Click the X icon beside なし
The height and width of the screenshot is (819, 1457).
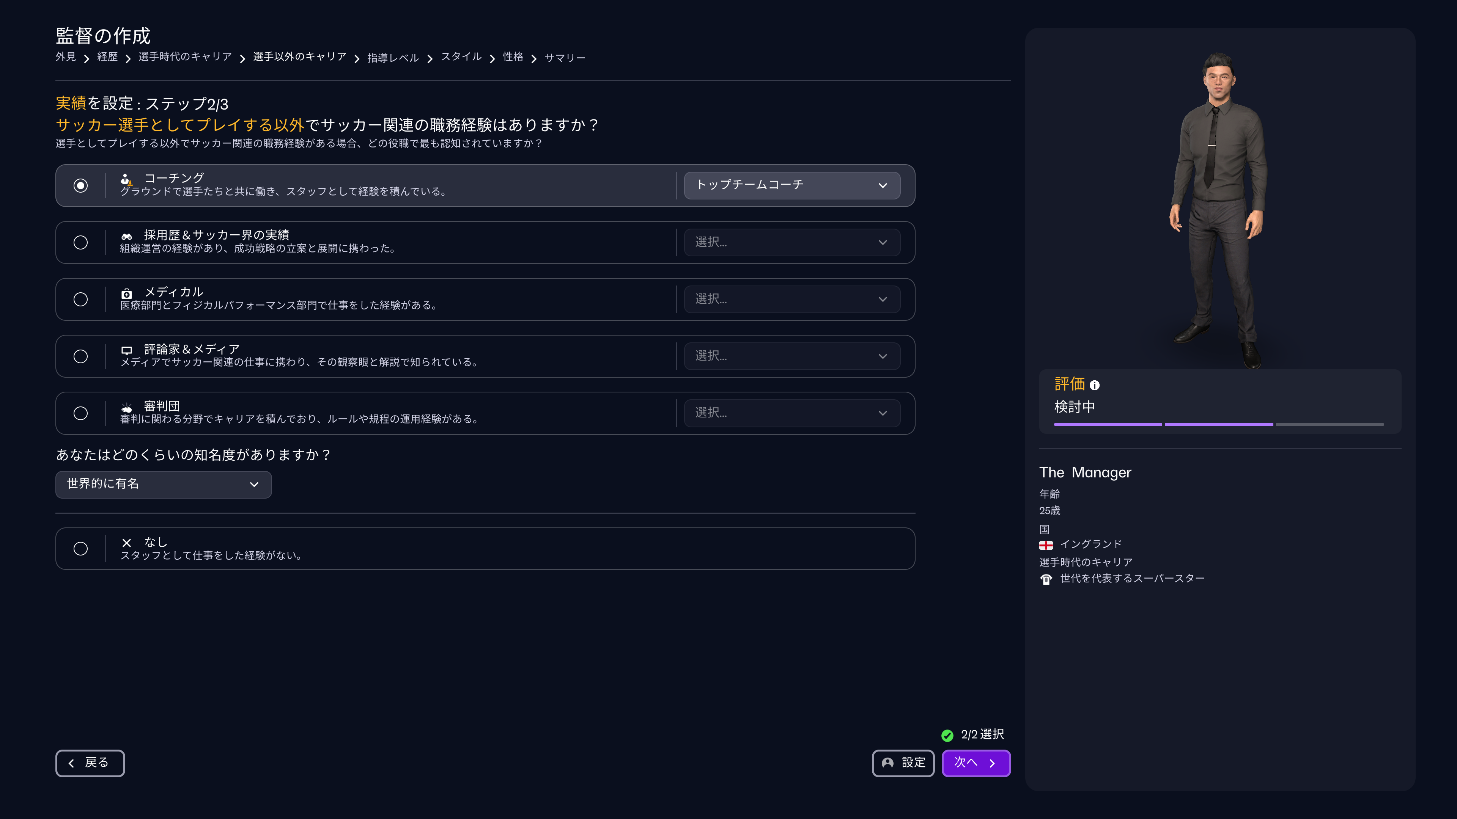126,543
